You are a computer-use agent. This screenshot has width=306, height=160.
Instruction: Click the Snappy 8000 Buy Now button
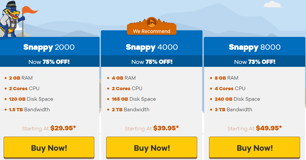255,147
